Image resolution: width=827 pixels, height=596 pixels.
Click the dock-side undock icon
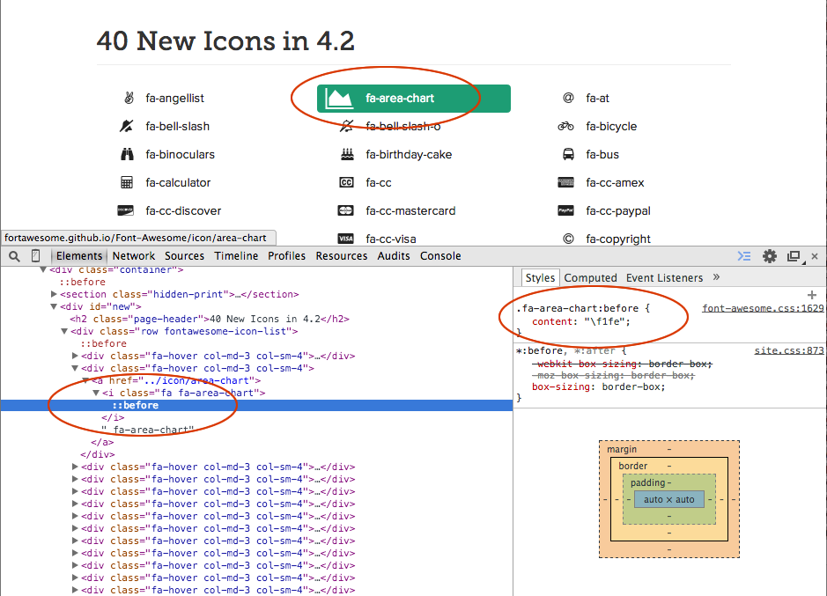pyautogui.click(x=794, y=256)
